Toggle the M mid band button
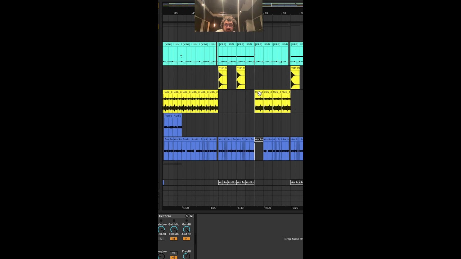 point(174,238)
